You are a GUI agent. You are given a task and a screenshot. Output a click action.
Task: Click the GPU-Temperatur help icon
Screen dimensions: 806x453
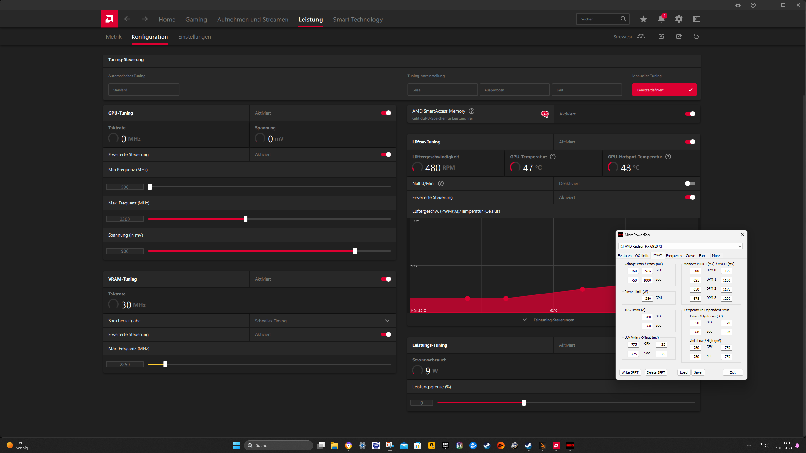[553, 157]
